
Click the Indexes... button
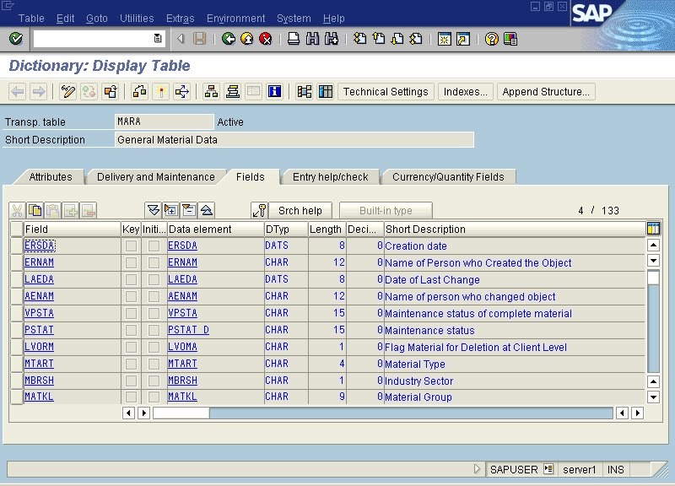(466, 92)
